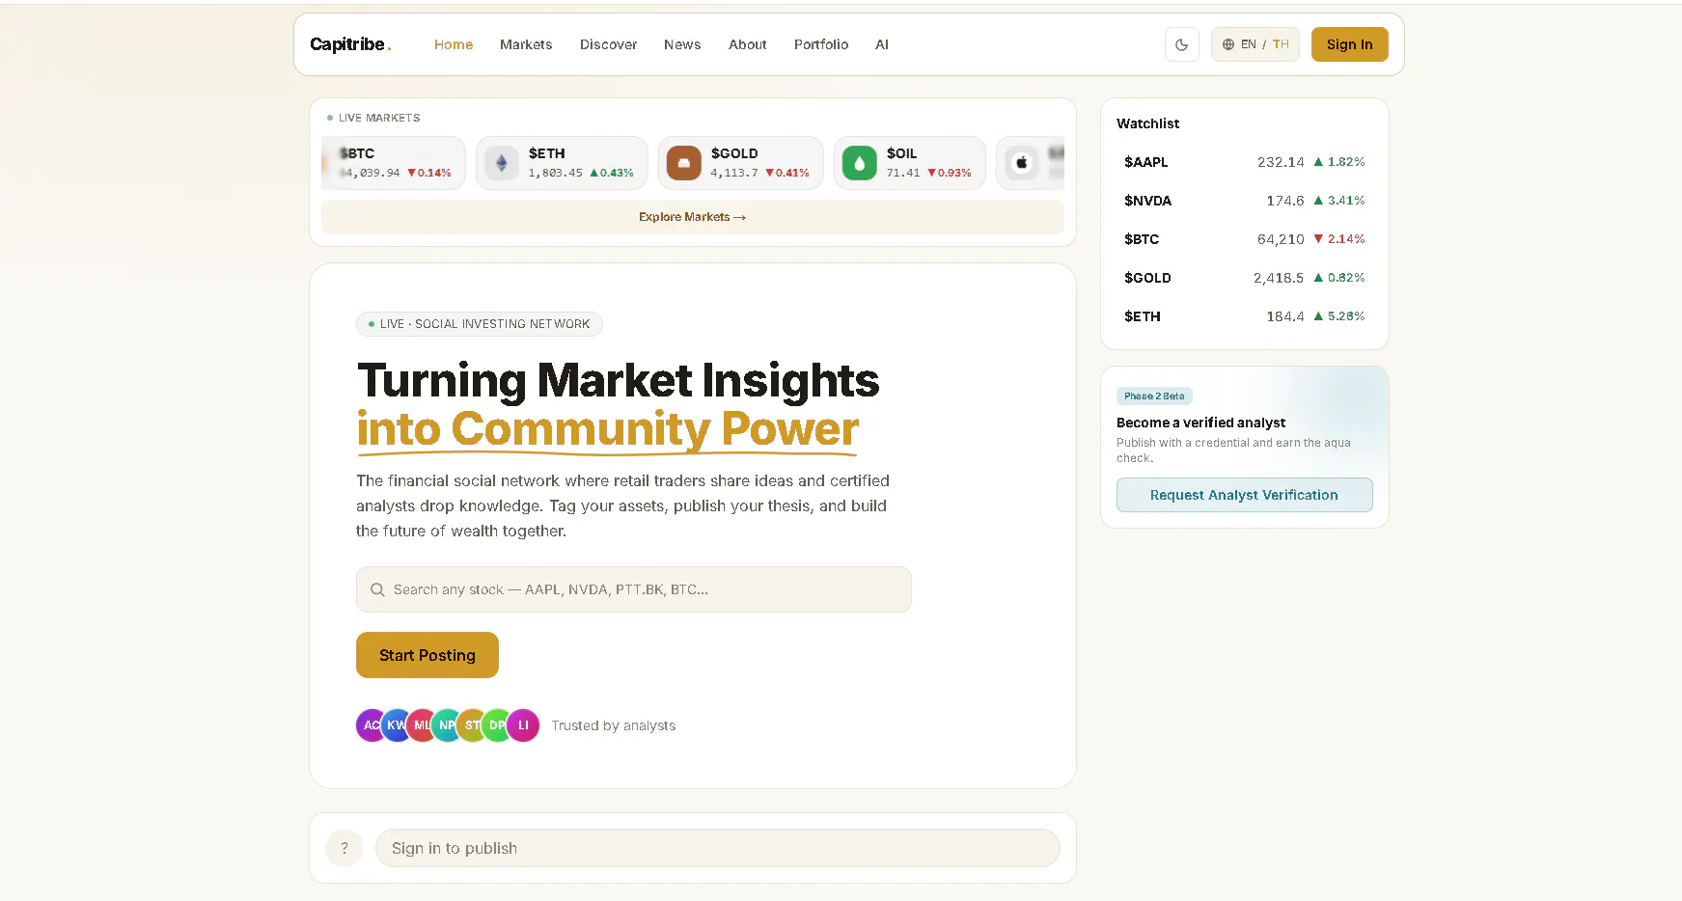Select the $BTC live market card
The image size is (1682, 901).
tap(394, 163)
